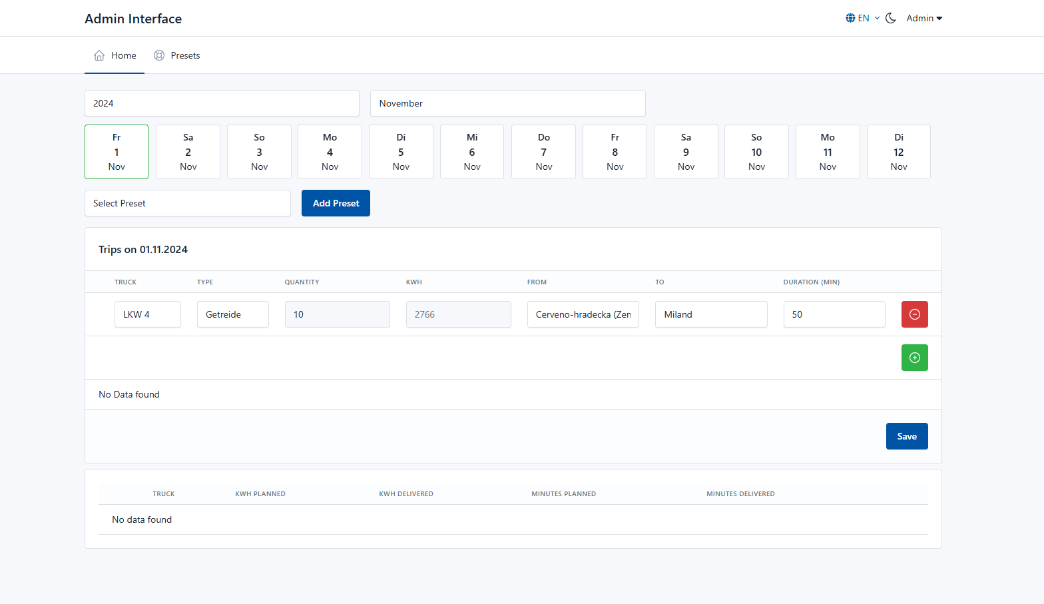The image size is (1044, 604).
Task: Open the Cerveno-hradecka From dropdown
Action: coord(583,314)
